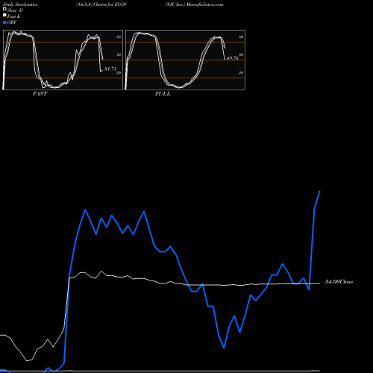The image size is (373, 373).
Task: Click the 'Slow D' legend label
Action: pyautogui.click(x=15, y=10)
